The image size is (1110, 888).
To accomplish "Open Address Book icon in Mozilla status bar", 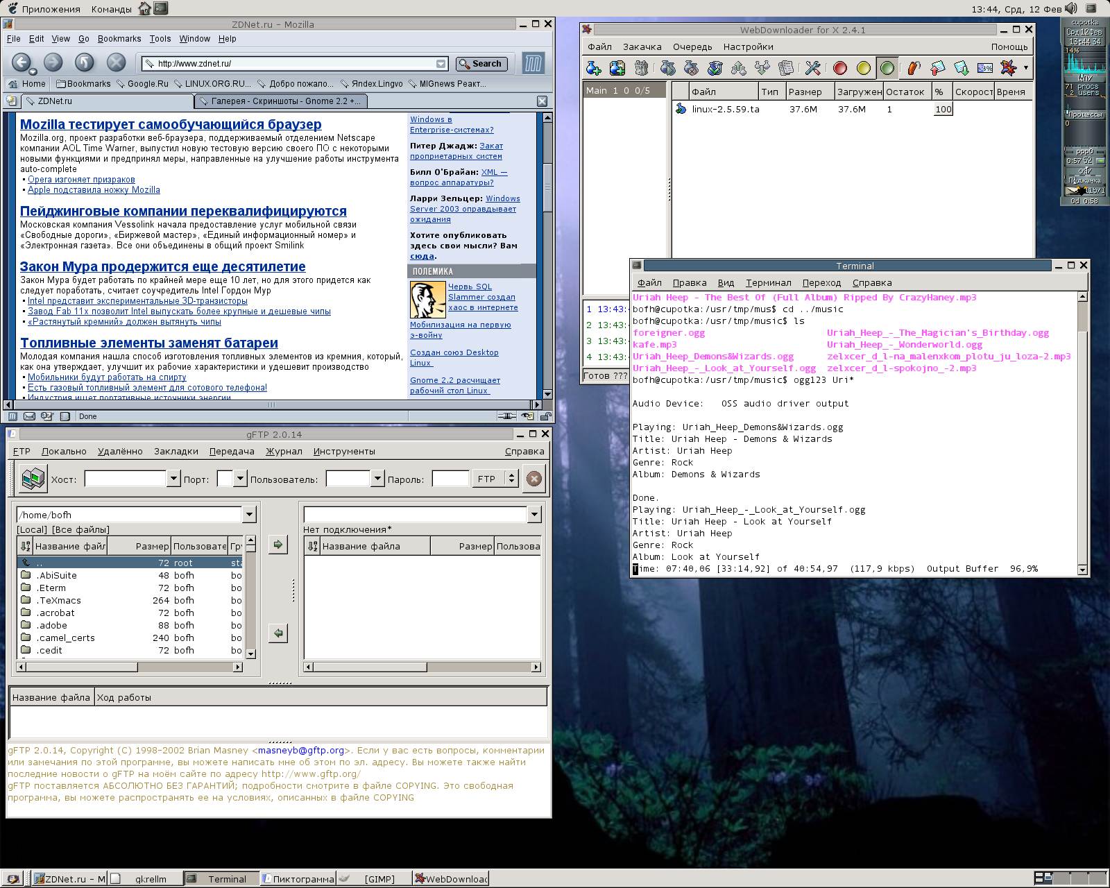I will [65, 416].
